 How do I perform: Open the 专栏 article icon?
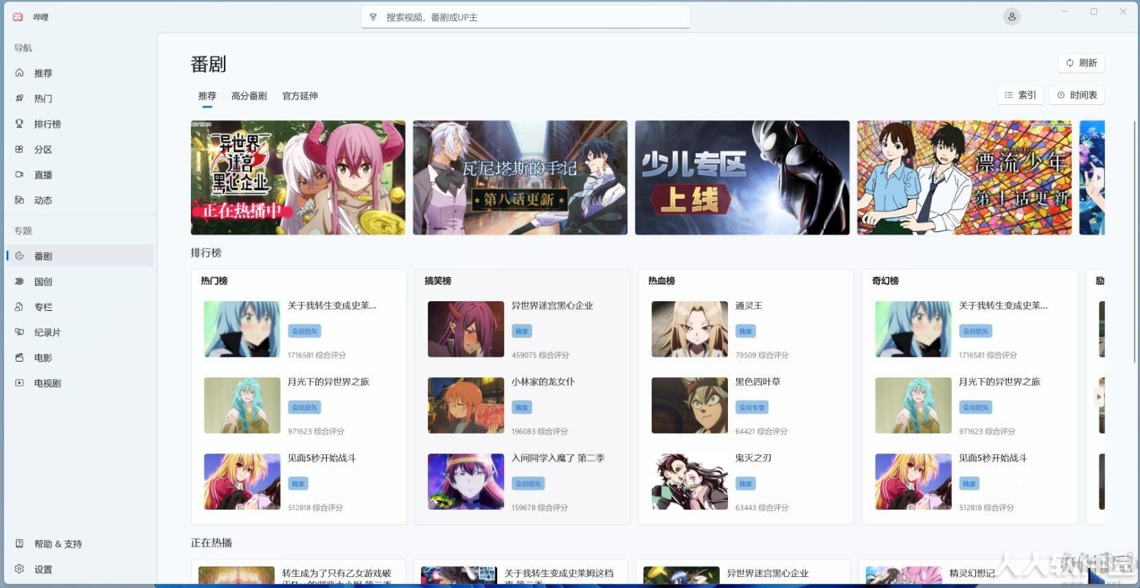click(x=19, y=307)
